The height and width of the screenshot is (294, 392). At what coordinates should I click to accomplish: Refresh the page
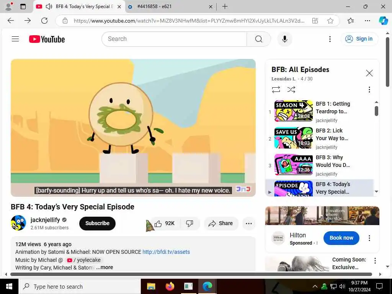point(44,21)
